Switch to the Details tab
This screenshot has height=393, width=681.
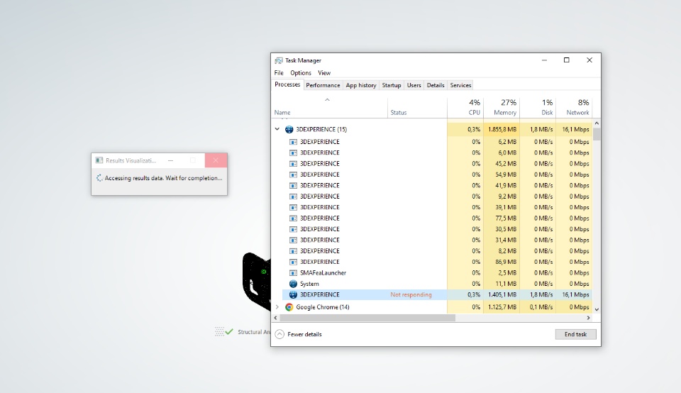pyautogui.click(x=436, y=85)
